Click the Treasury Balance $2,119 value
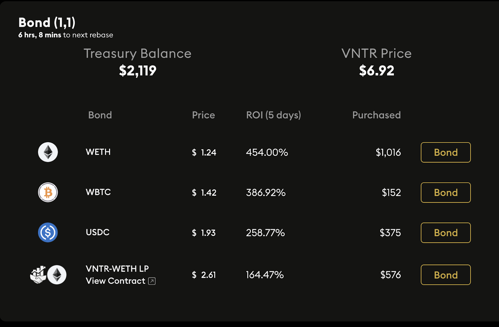 [x=138, y=70]
